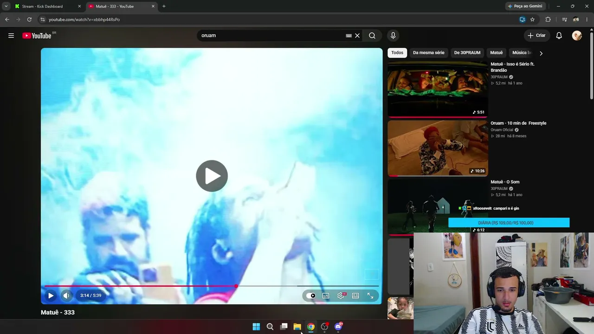The height and width of the screenshot is (334, 594).
Task: Click the cyan DIÁRIA goal bar
Action: coord(509,223)
